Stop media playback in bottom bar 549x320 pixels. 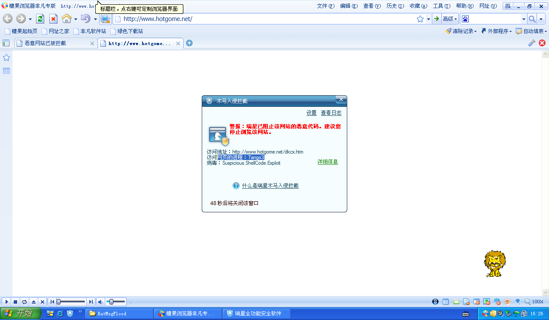click(x=15, y=302)
